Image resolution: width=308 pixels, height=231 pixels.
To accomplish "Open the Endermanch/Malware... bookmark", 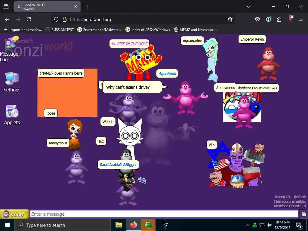I will tap(99, 30).
